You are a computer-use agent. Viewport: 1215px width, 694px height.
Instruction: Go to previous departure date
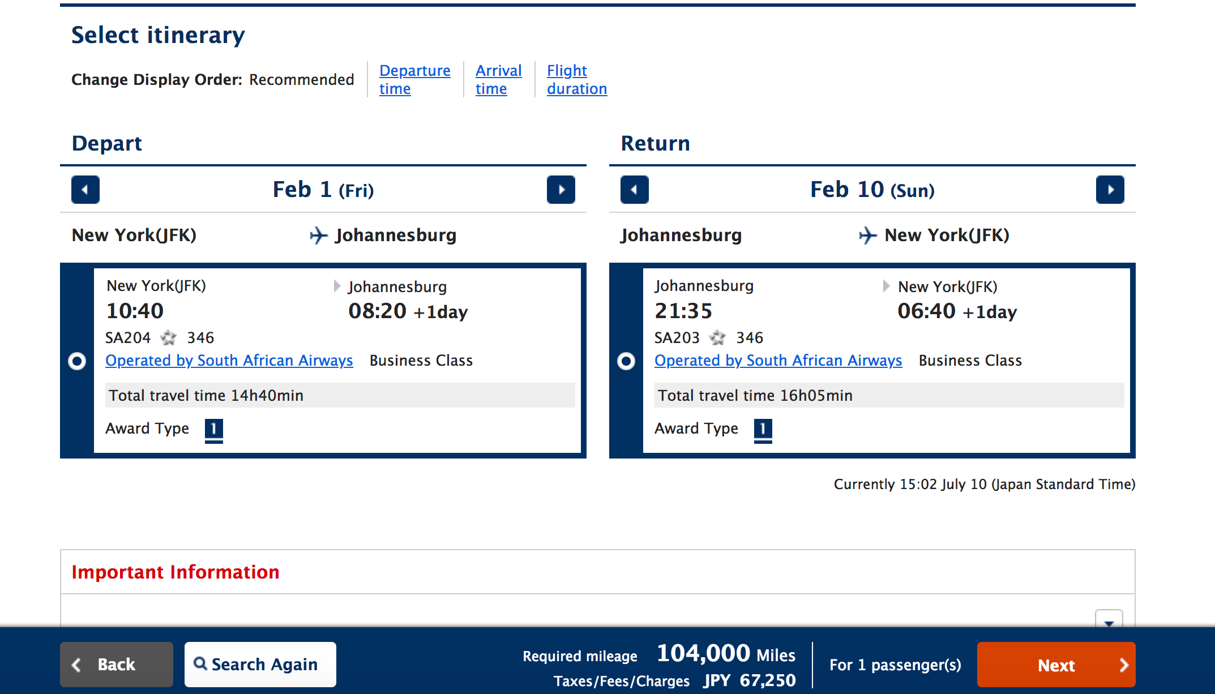[85, 190]
